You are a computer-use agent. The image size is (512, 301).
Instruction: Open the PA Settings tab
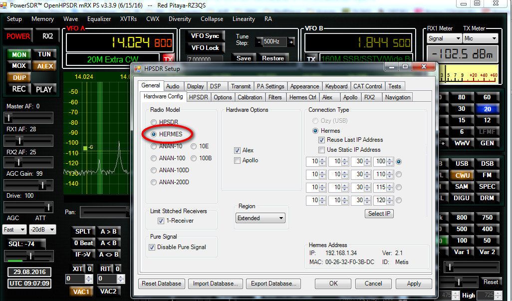[x=270, y=86]
